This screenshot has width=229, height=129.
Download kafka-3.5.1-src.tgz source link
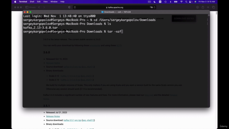72,120
